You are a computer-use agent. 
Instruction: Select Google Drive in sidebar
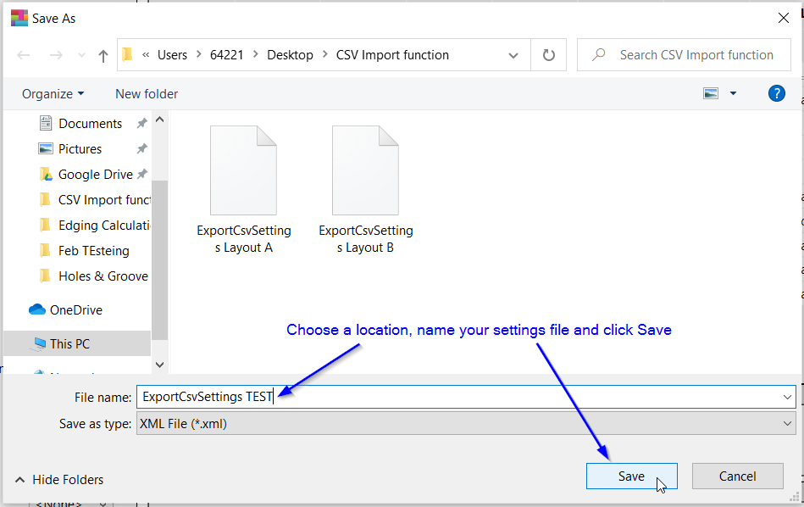(95, 175)
